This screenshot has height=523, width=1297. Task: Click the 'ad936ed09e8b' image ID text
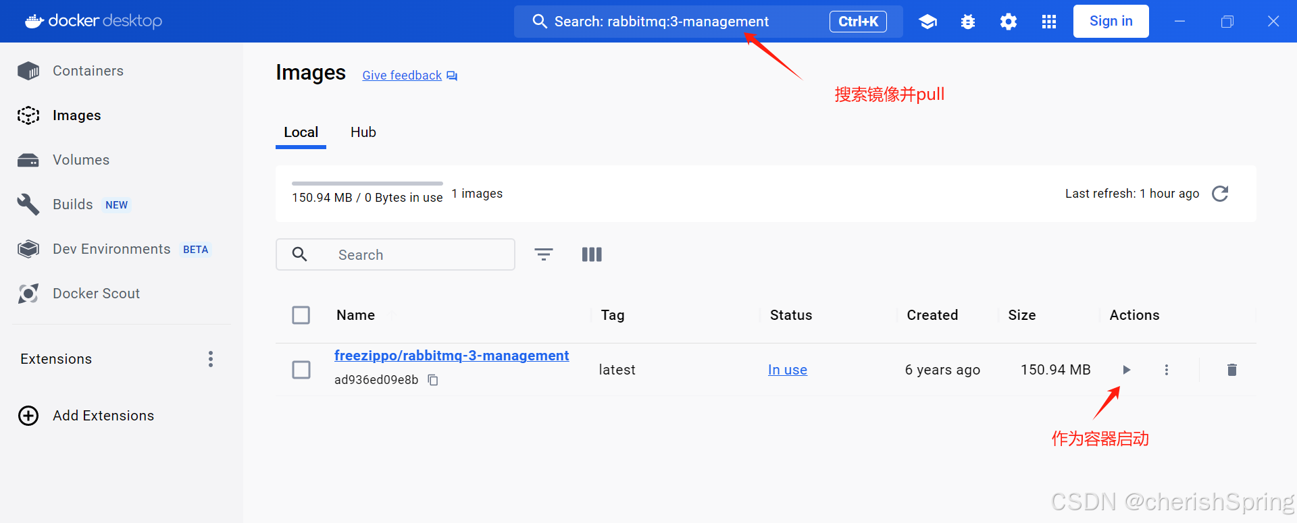pyautogui.click(x=376, y=380)
